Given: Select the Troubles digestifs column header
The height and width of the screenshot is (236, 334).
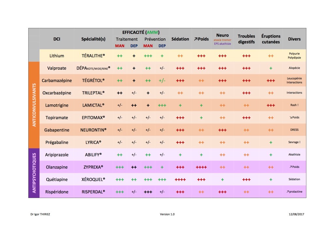Looking at the screenshot, I should pos(246,39).
